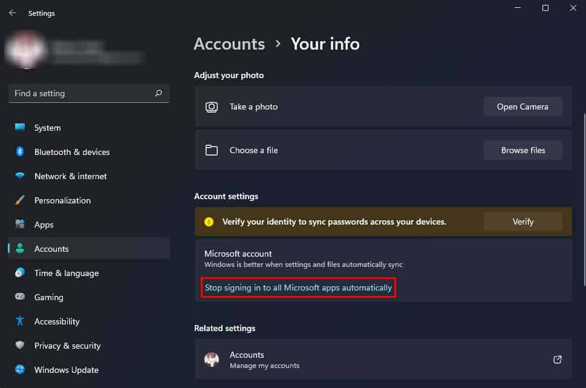Click the vertical scrollbar on the right

pyautogui.click(x=584, y=200)
